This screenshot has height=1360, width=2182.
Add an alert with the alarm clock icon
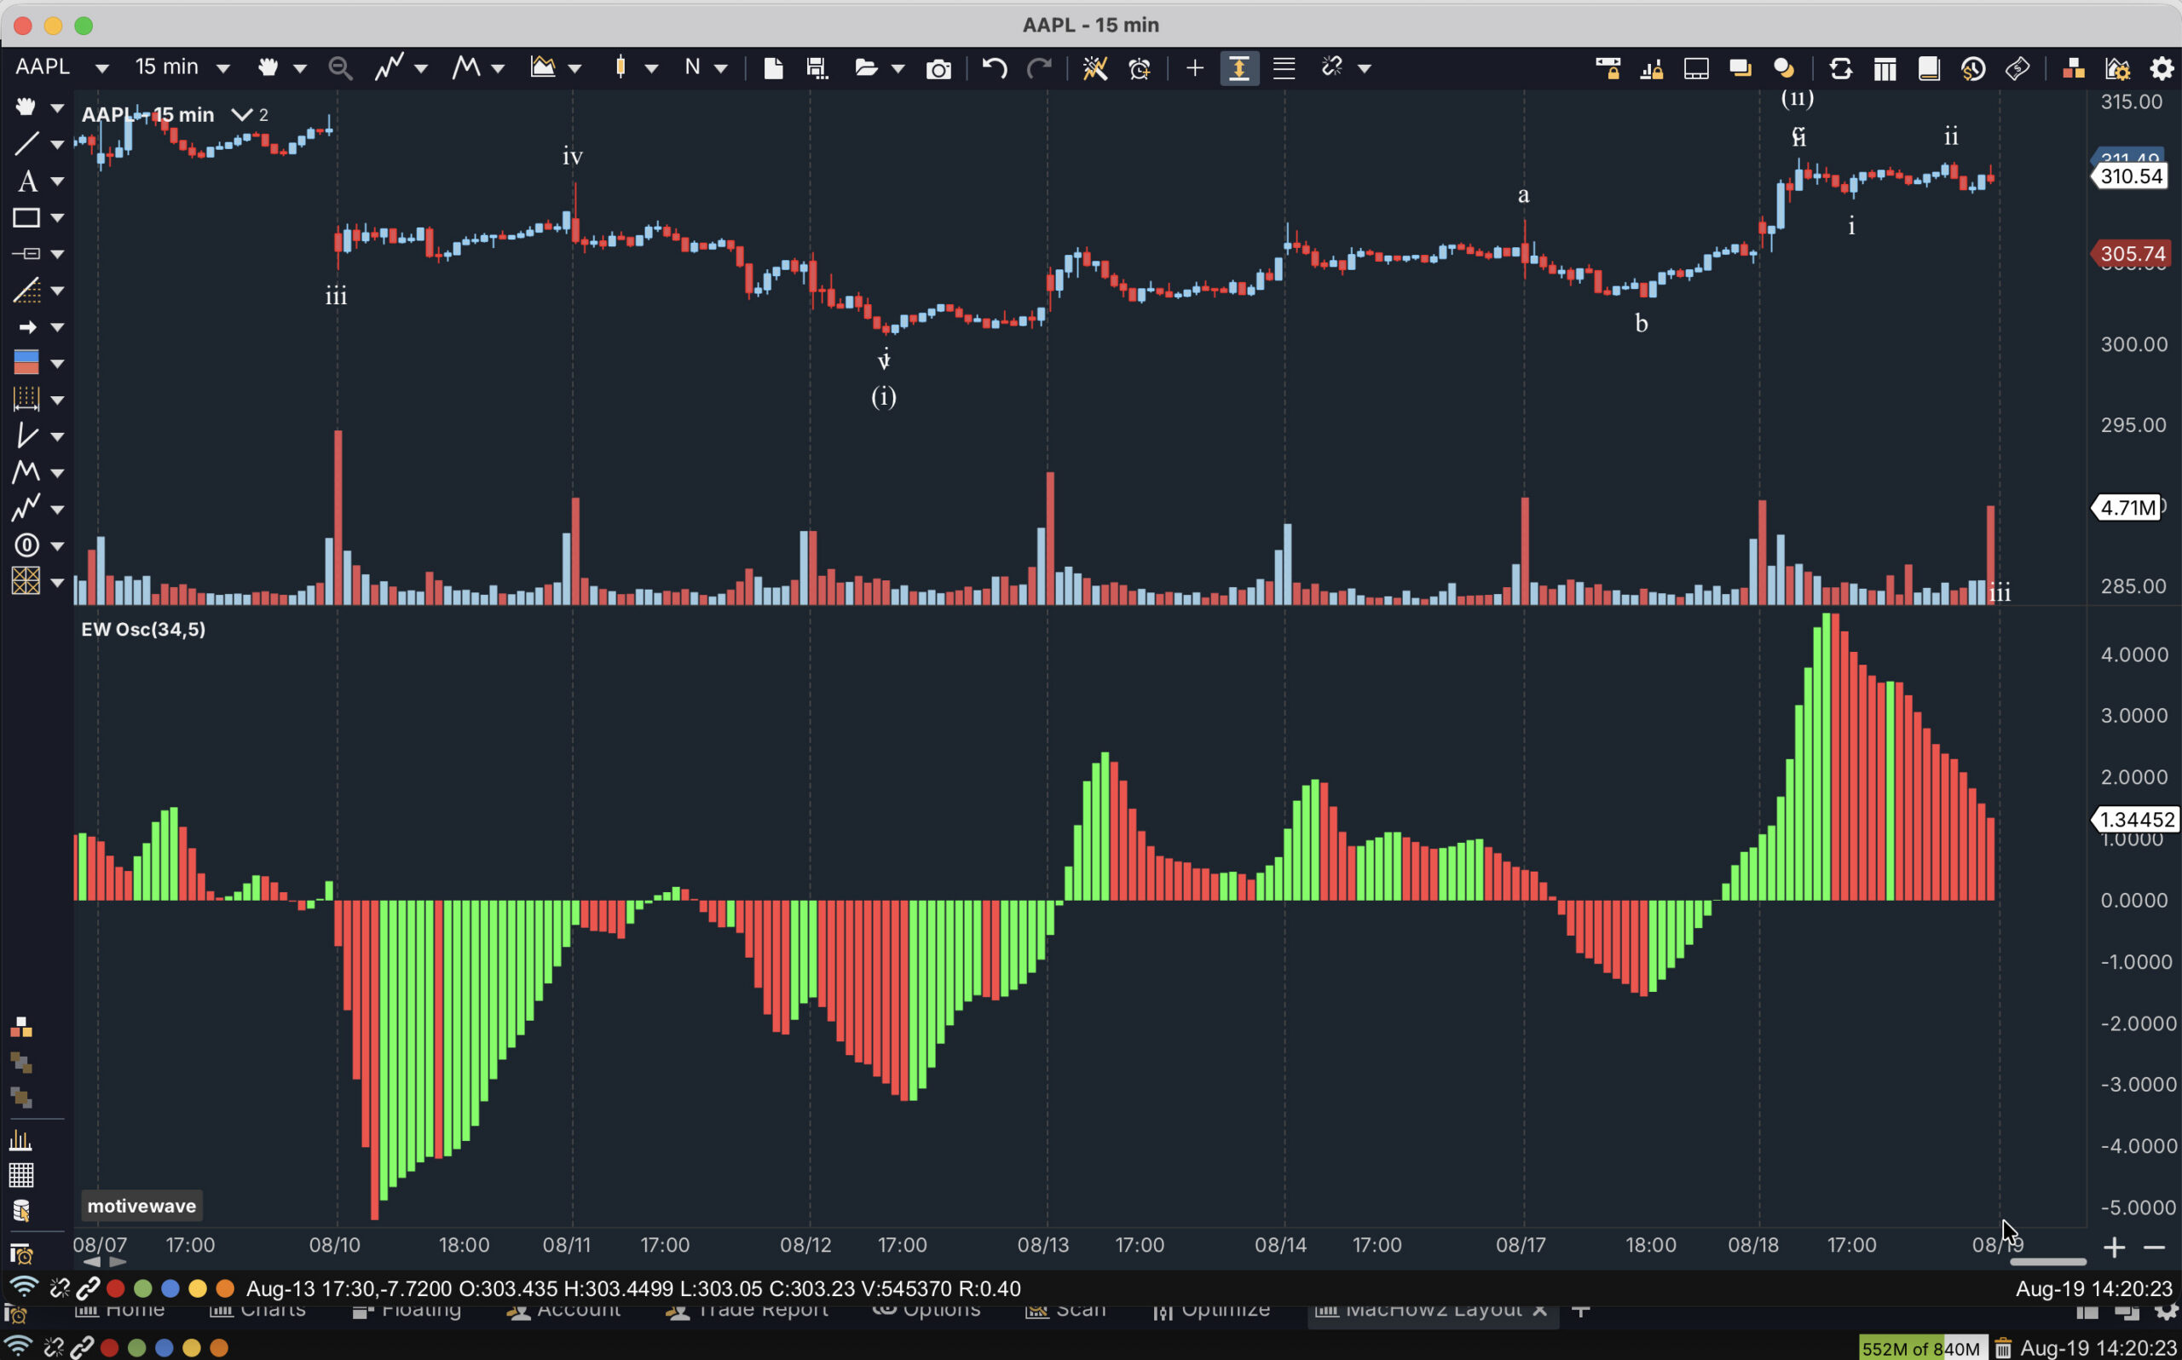point(1140,68)
